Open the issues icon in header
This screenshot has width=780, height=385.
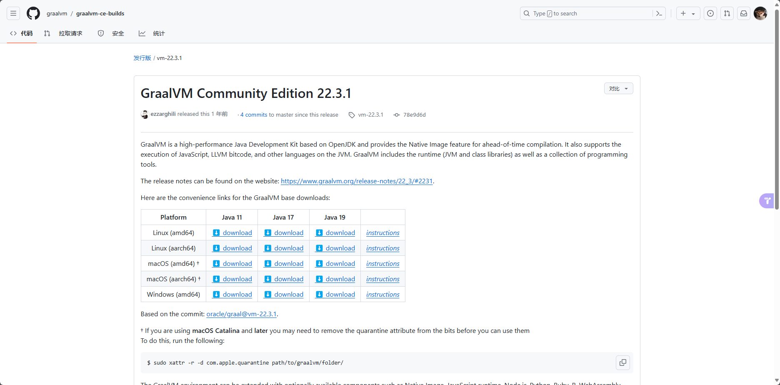click(x=710, y=13)
